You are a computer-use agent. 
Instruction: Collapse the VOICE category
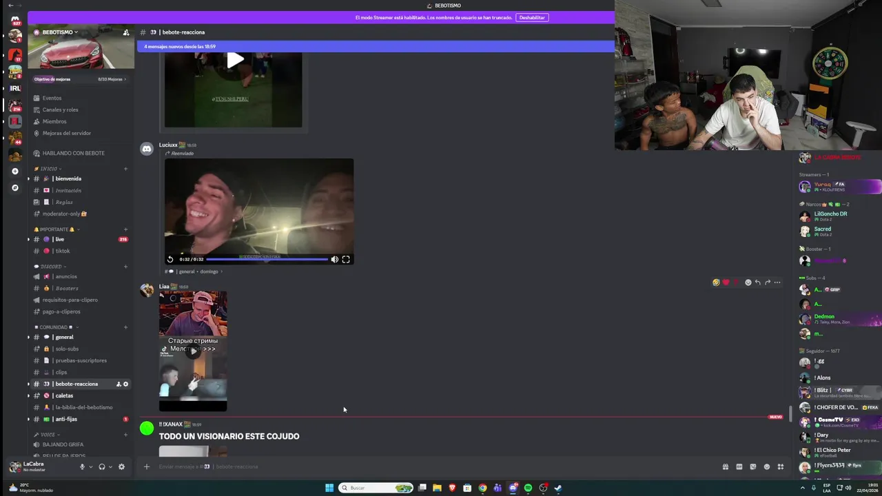point(47,435)
